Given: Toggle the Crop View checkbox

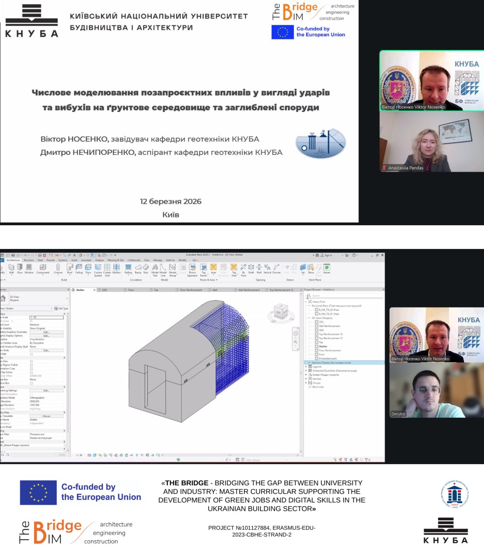Looking at the screenshot, I should (x=31, y=361).
